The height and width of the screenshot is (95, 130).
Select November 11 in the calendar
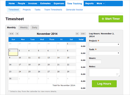pyautogui.click(x=32, y=59)
